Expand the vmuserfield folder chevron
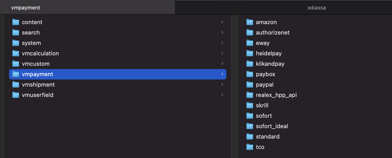392x158 pixels. 222,95
